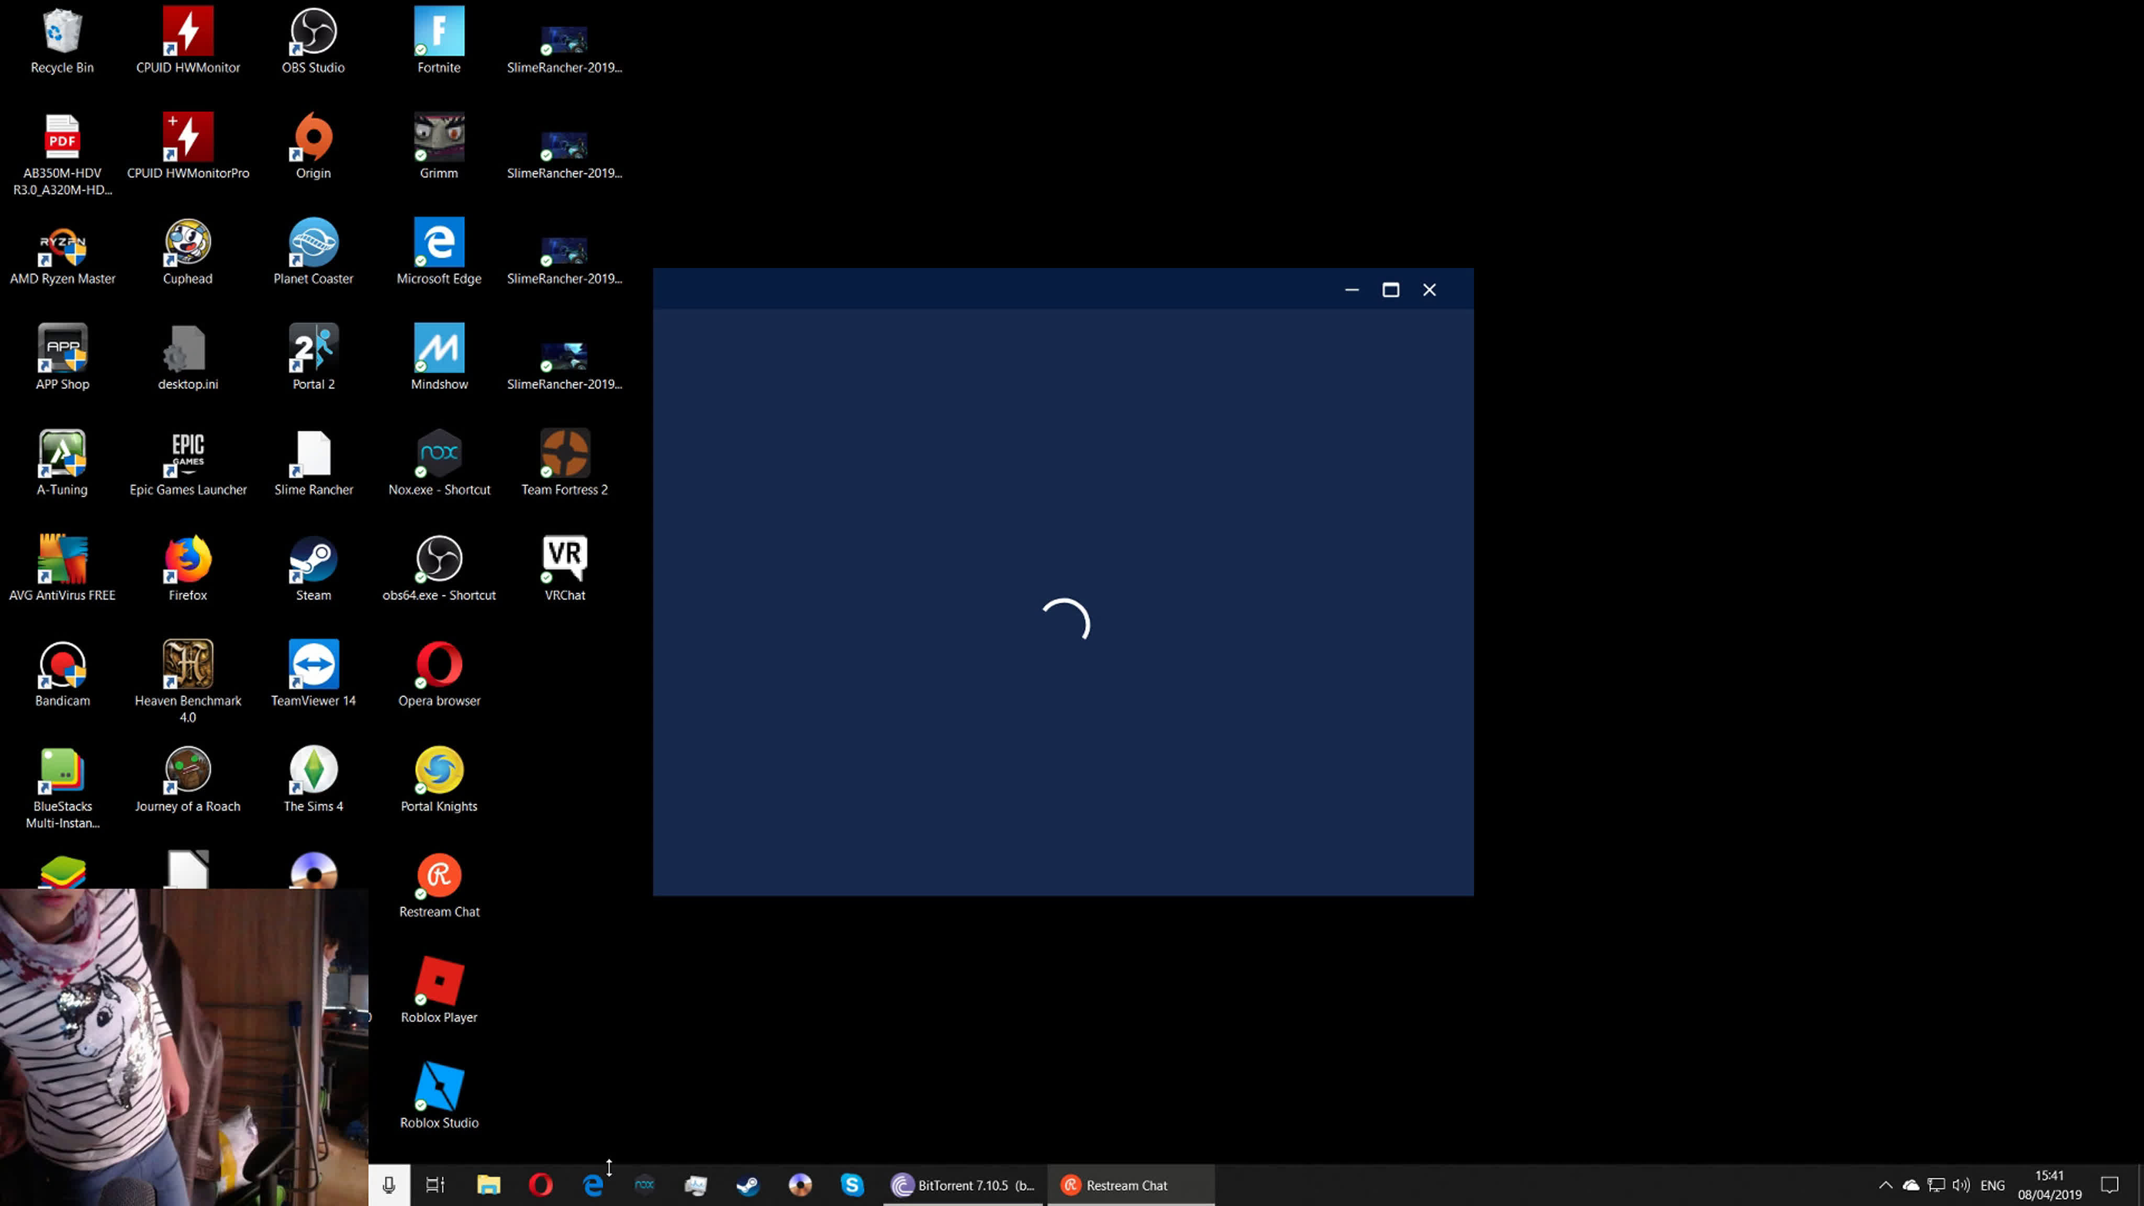Screen dimensions: 2144x1206
Task: Select obs64.exe - Shortcut icon
Action: [439, 569]
